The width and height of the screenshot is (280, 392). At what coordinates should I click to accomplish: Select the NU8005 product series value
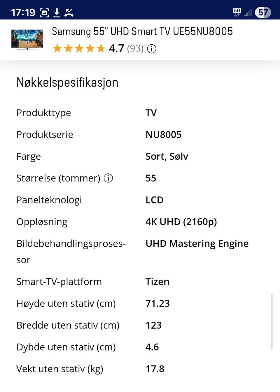163,135
